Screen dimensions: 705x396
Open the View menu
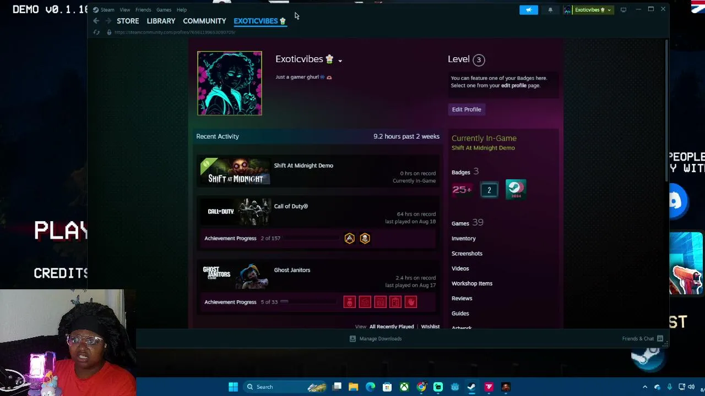(125, 10)
